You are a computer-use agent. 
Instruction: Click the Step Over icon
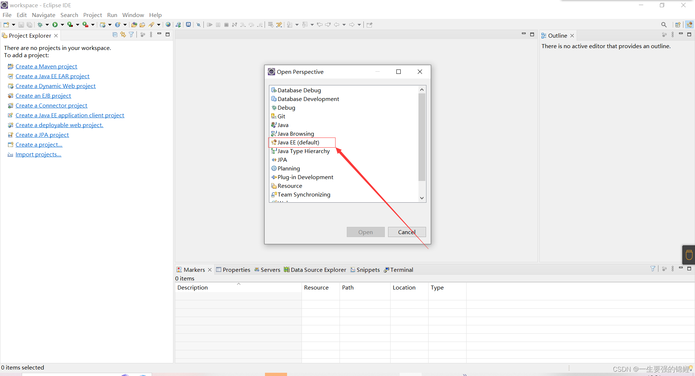251,25
